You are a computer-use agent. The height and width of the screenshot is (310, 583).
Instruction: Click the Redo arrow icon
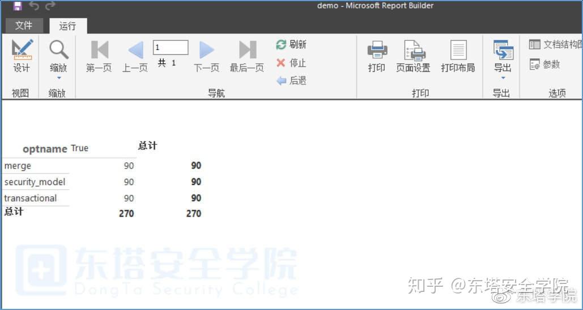tap(50, 6)
